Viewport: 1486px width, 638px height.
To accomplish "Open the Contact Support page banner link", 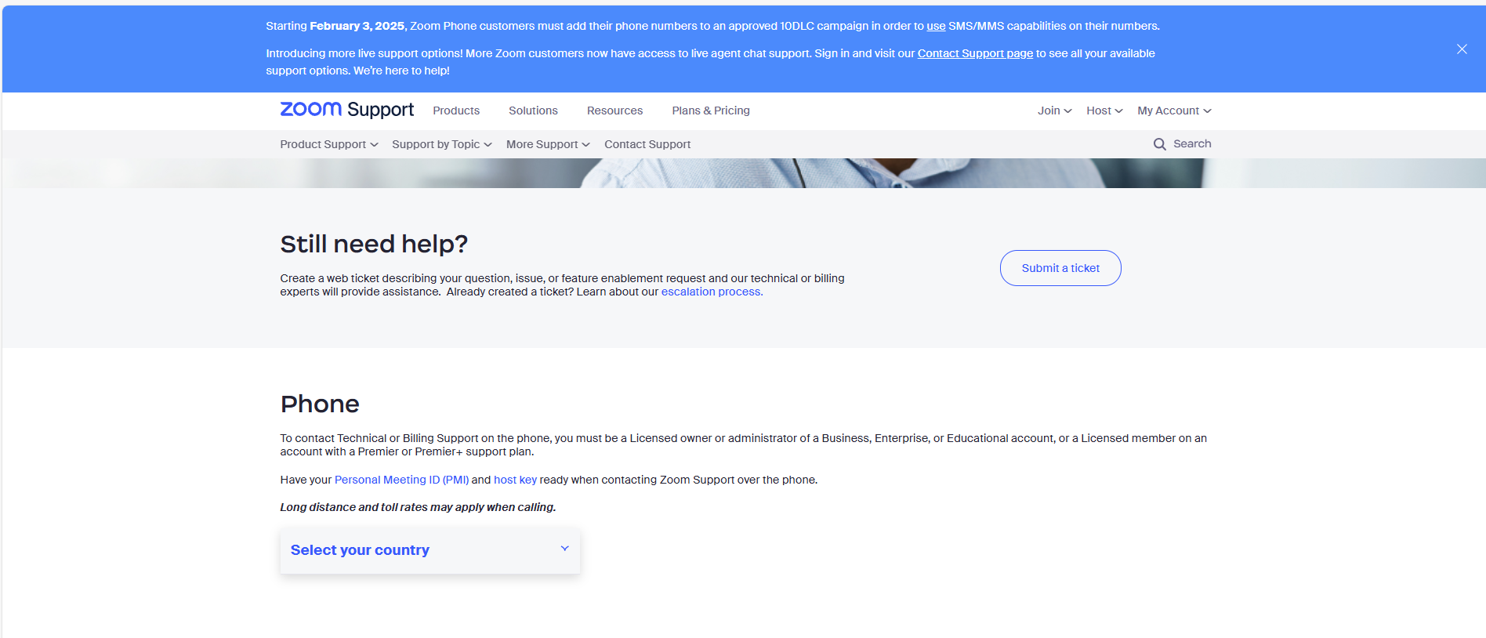I will (x=975, y=53).
